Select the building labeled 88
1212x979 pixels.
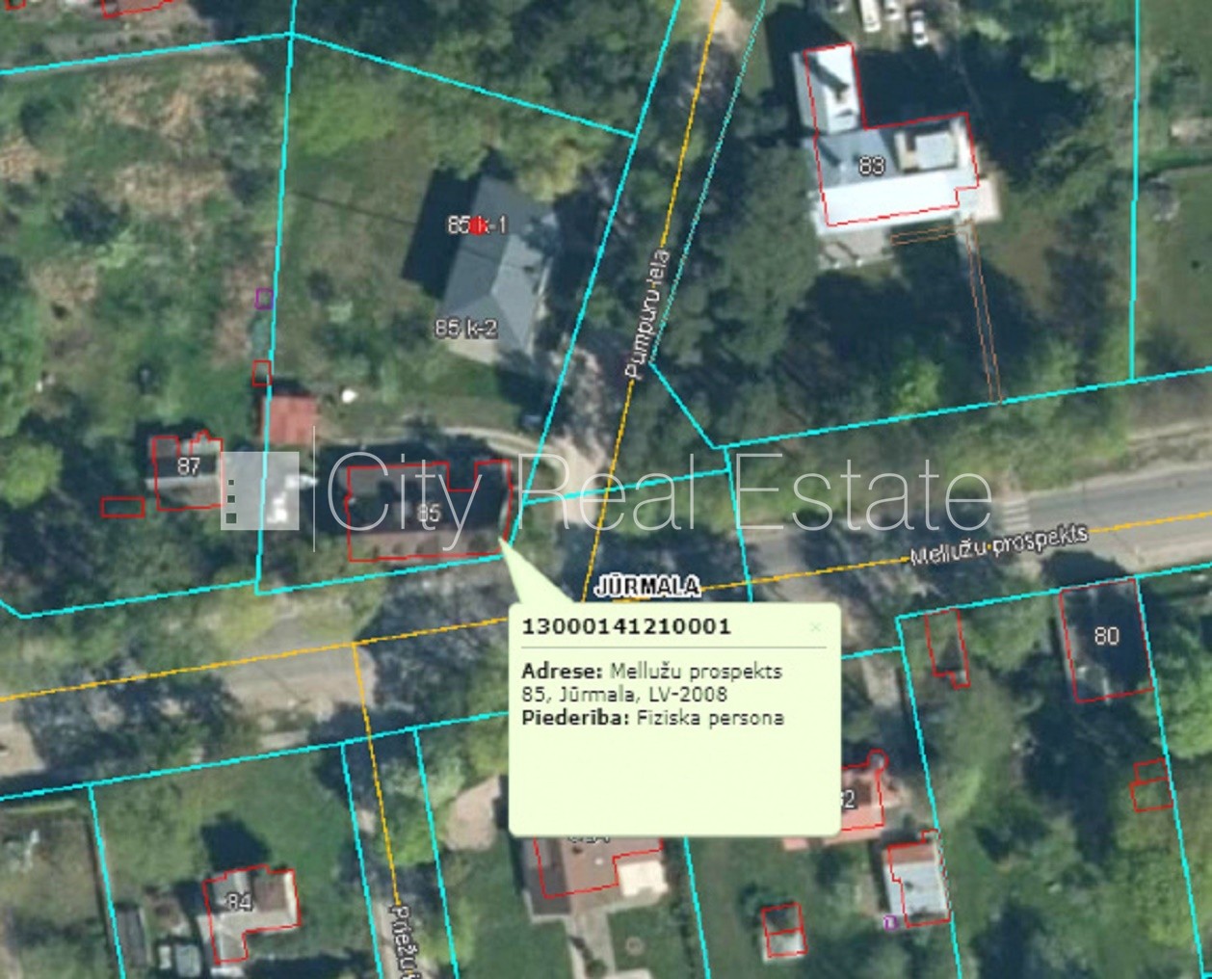click(871, 166)
